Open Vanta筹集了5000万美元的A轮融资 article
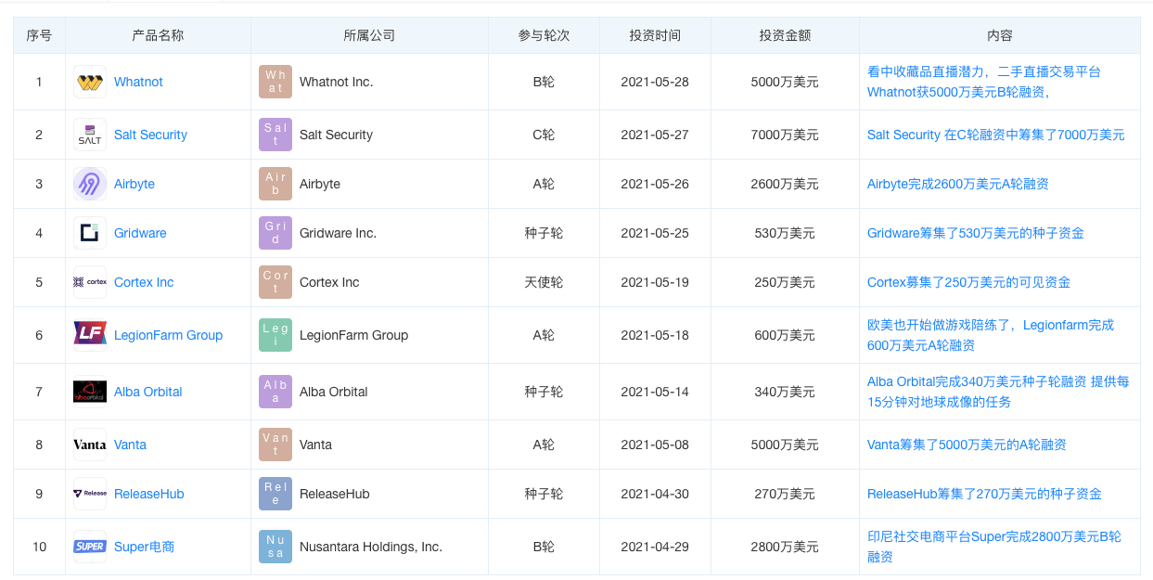Viewport: 1153px width, 580px height. pos(967,445)
